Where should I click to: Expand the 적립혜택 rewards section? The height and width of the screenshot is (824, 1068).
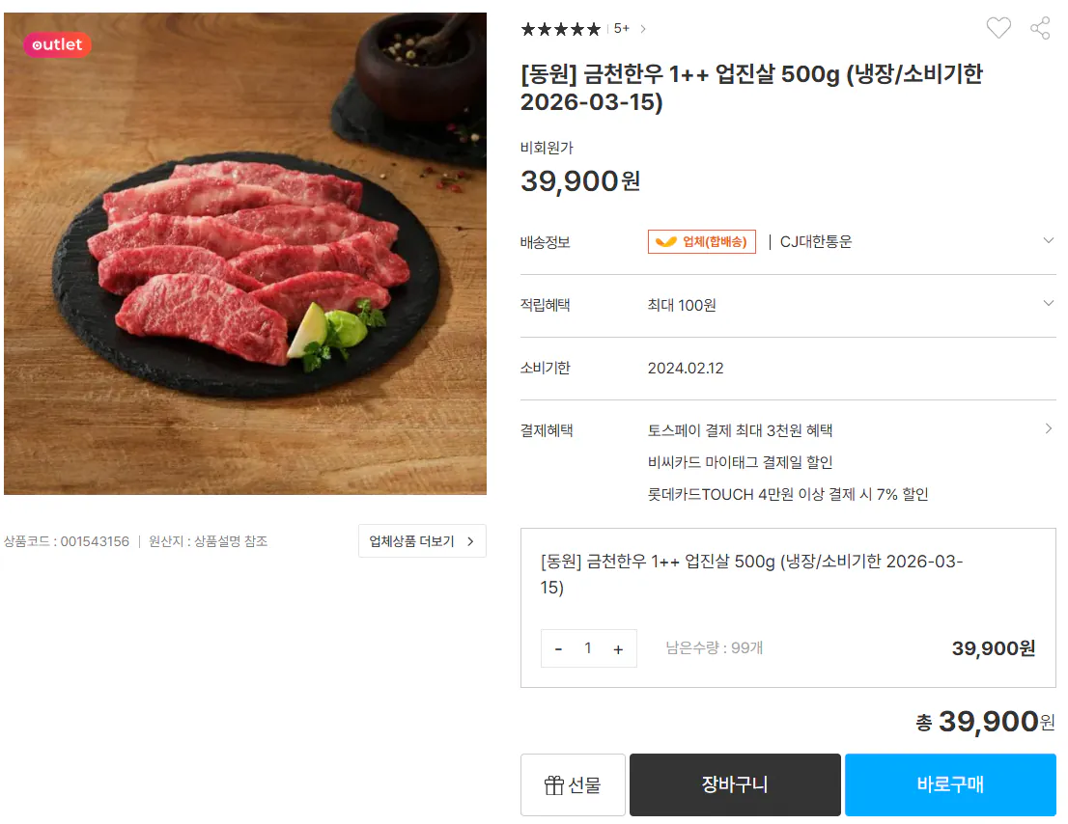[x=1049, y=304]
